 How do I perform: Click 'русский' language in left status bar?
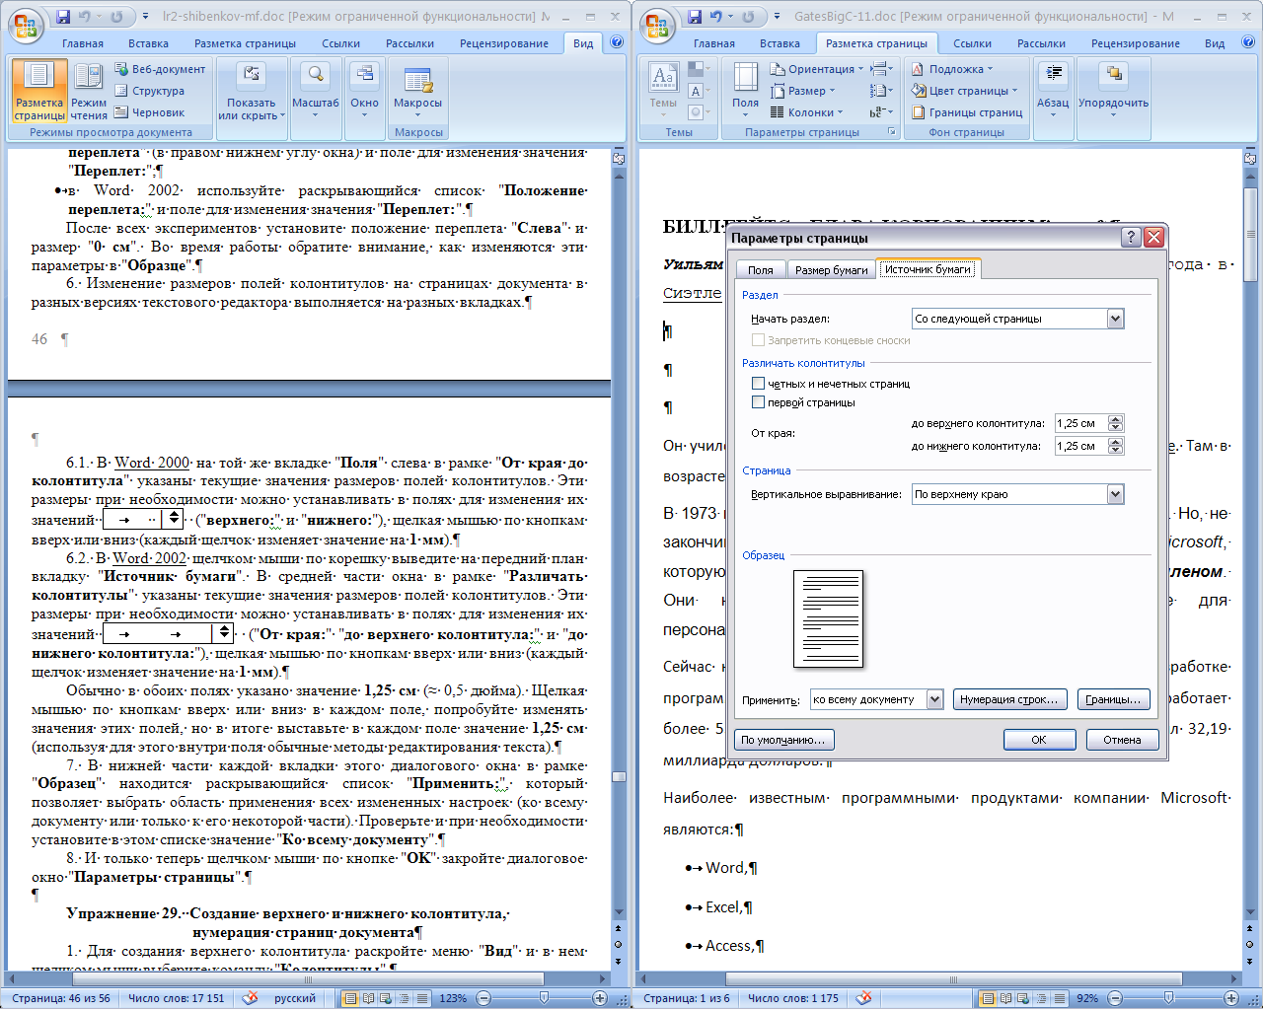[x=295, y=998]
